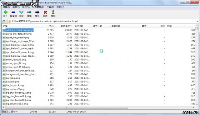
Task: Click icon of bg_column_01.9.png
Action: (4, 104)
